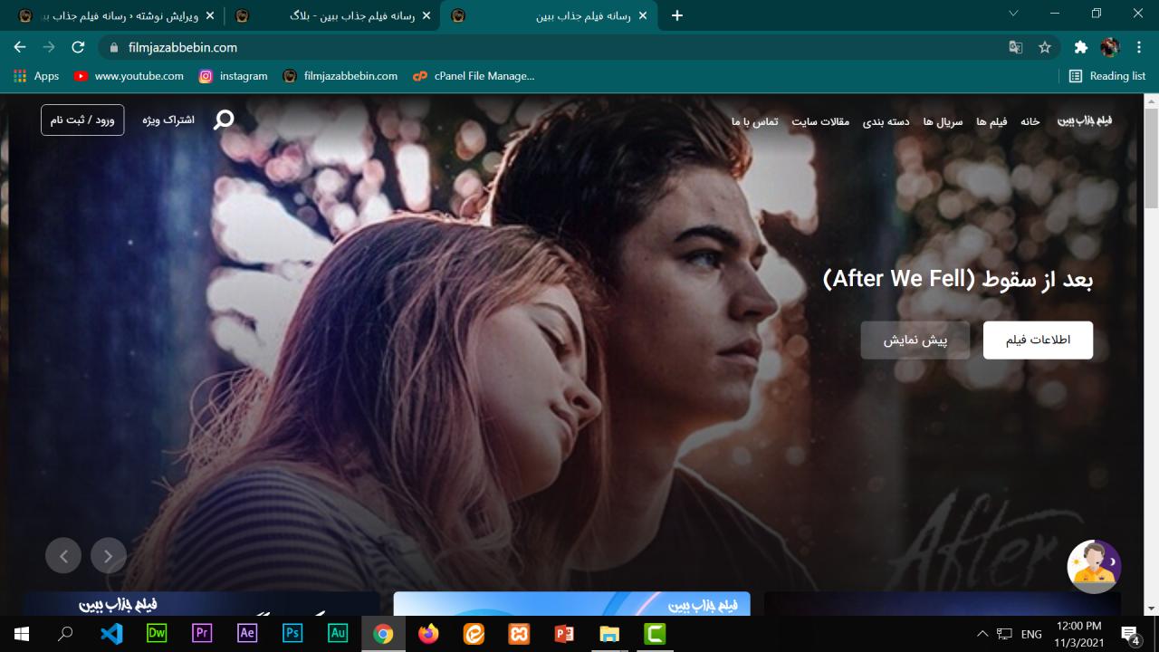Image resolution: width=1159 pixels, height=652 pixels.
Task: Launch Adobe After Effects from taskbar
Action: [247, 634]
